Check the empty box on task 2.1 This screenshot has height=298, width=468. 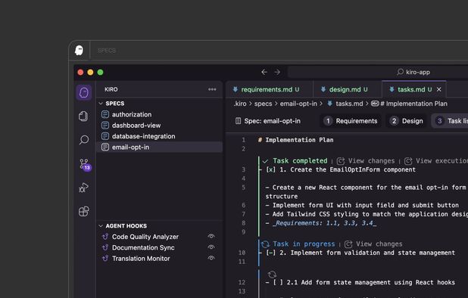pos(278,283)
